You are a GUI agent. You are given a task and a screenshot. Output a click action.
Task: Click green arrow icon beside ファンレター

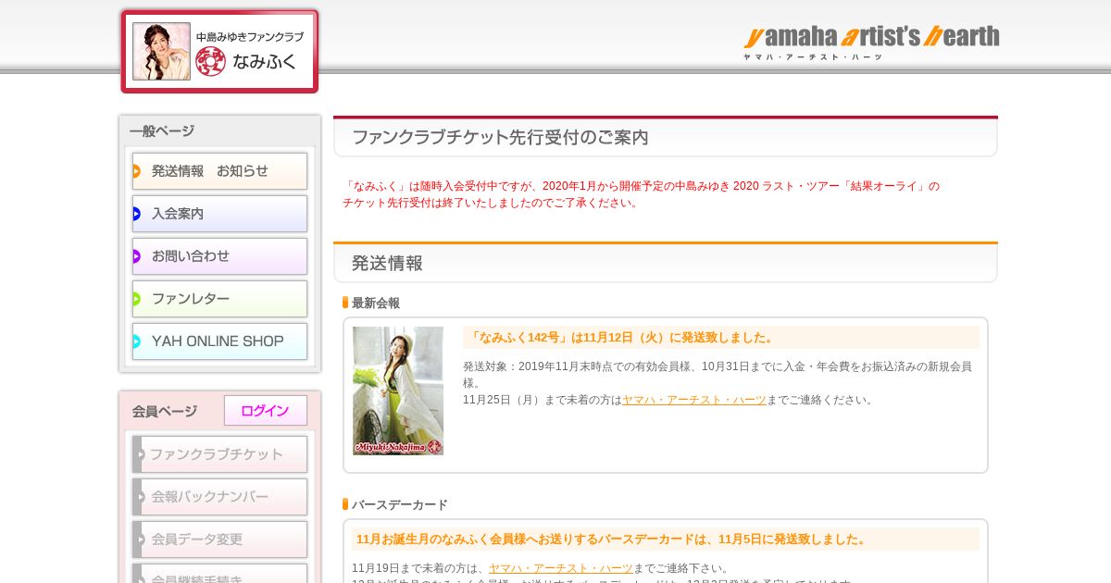136,299
